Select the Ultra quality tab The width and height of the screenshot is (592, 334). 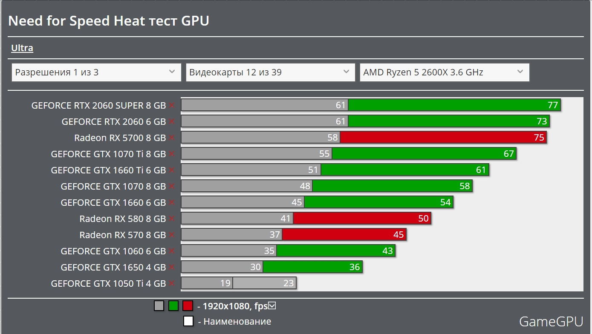(x=22, y=48)
